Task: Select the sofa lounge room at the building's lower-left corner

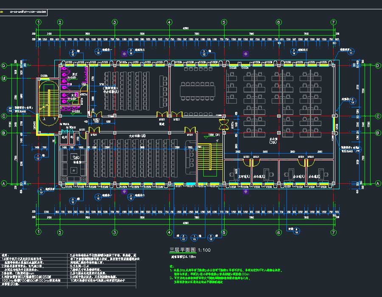Action: [x=73, y=165]
